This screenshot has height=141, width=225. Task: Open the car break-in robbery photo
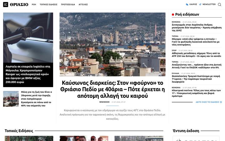pos(28,38)
